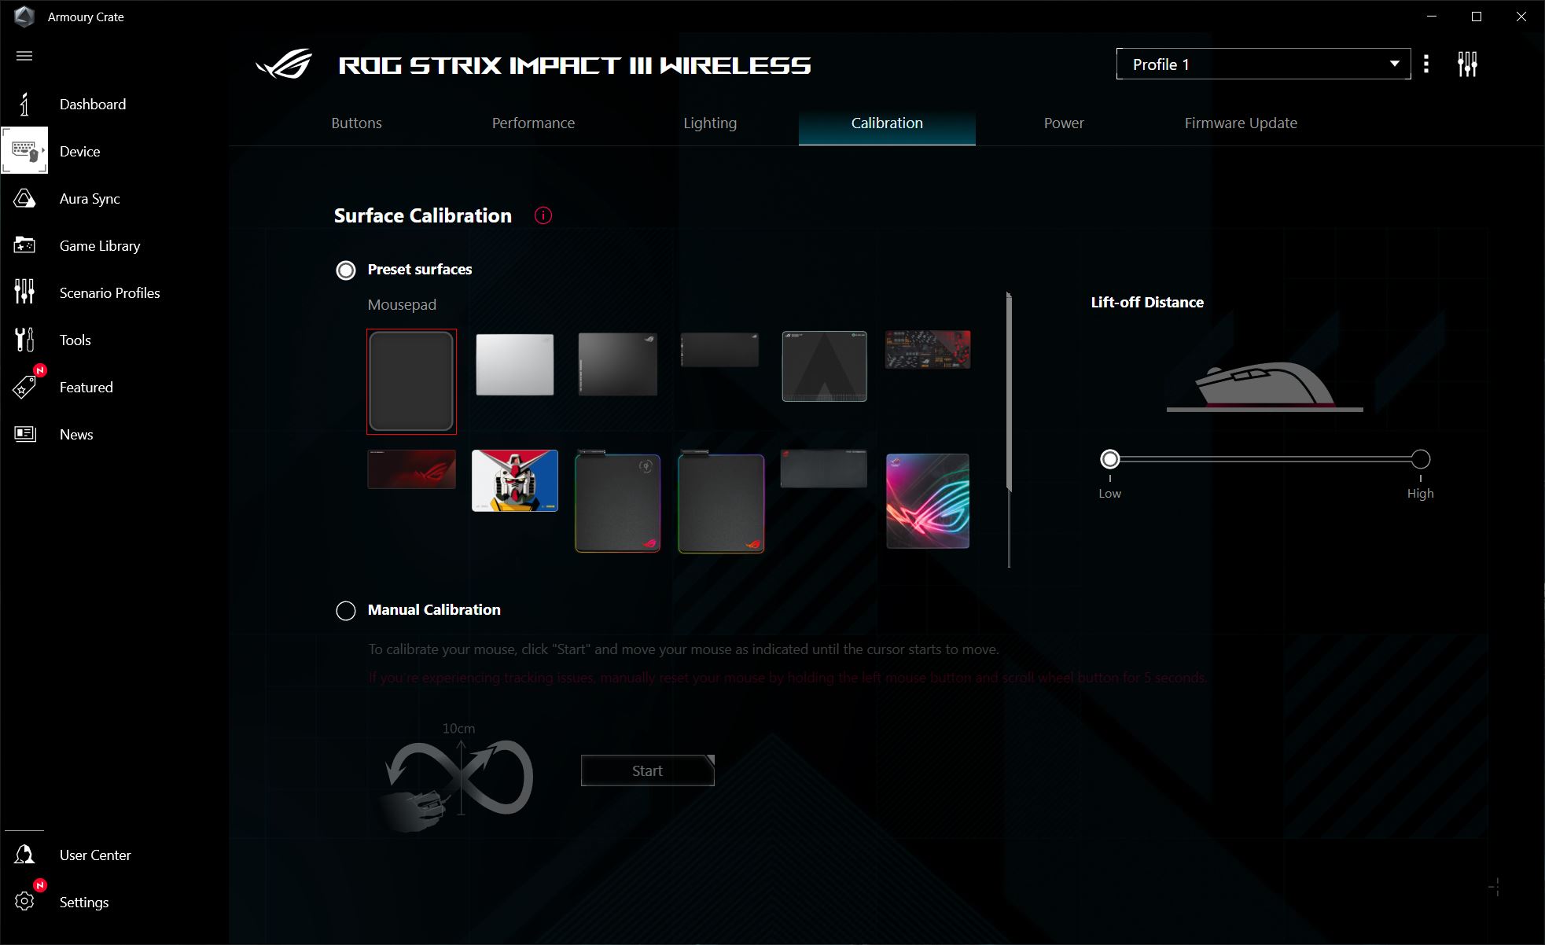Open the Featured tag icon

(24, 387)
